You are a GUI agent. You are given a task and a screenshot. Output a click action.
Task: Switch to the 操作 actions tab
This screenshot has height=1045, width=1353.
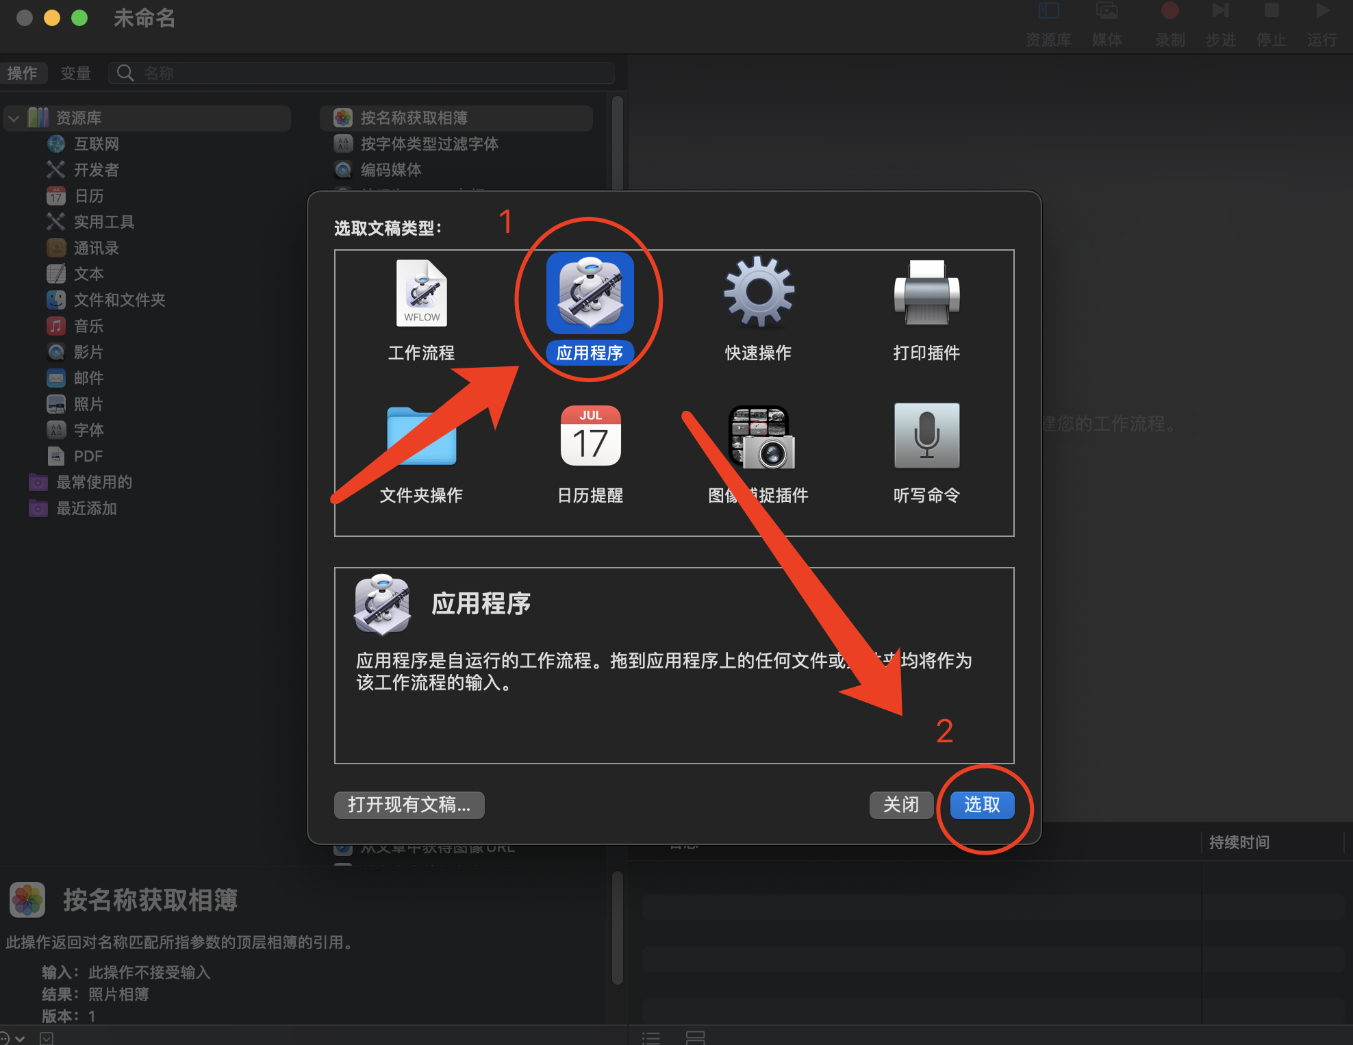click(x=23, y=73)
